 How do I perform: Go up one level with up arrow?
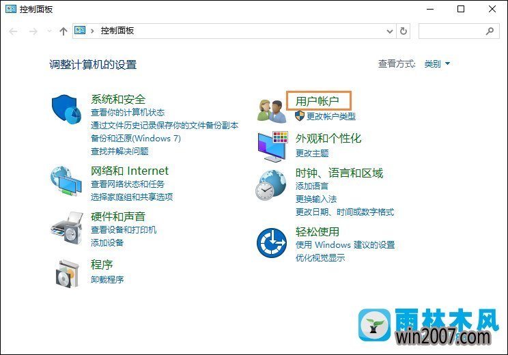[63, 31]
